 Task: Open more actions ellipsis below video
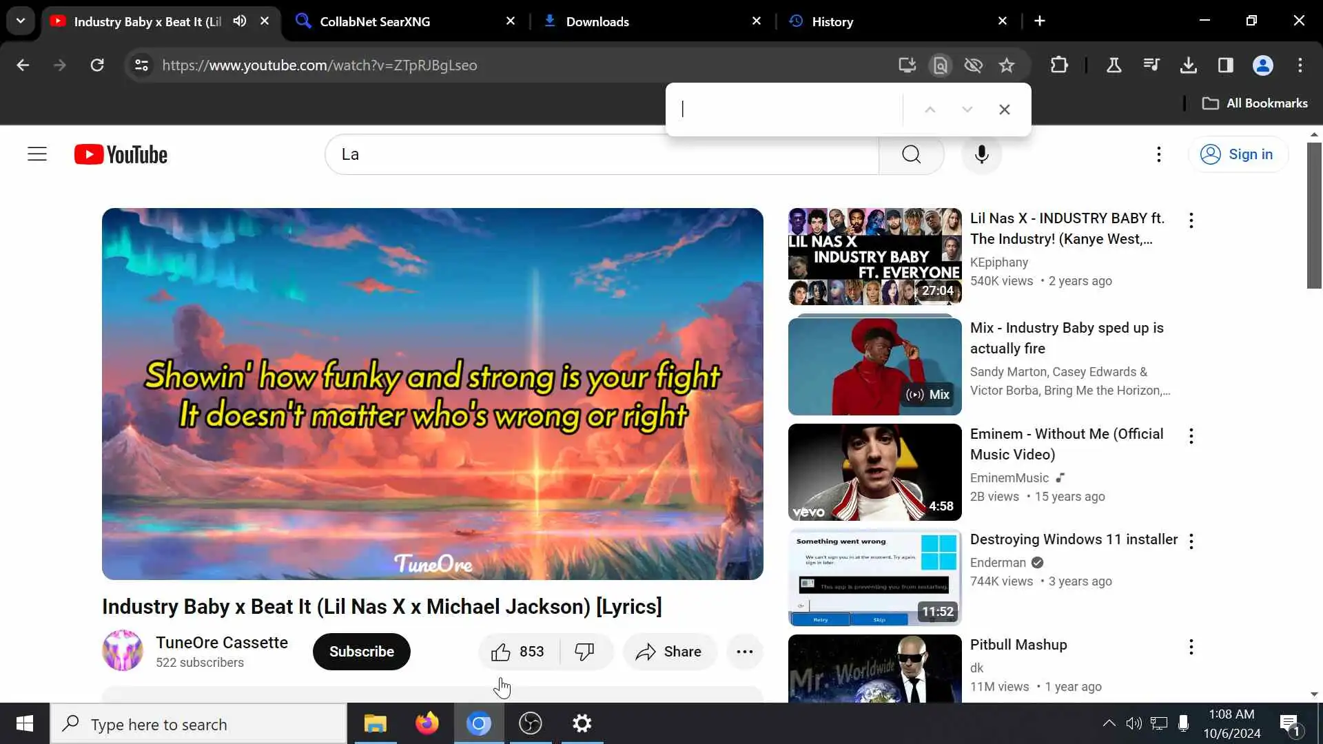point(744,652)
